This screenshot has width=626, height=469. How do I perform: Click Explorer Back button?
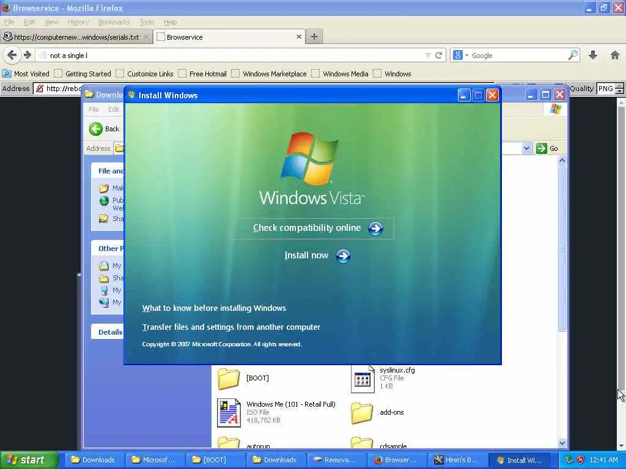coord(104,129)
